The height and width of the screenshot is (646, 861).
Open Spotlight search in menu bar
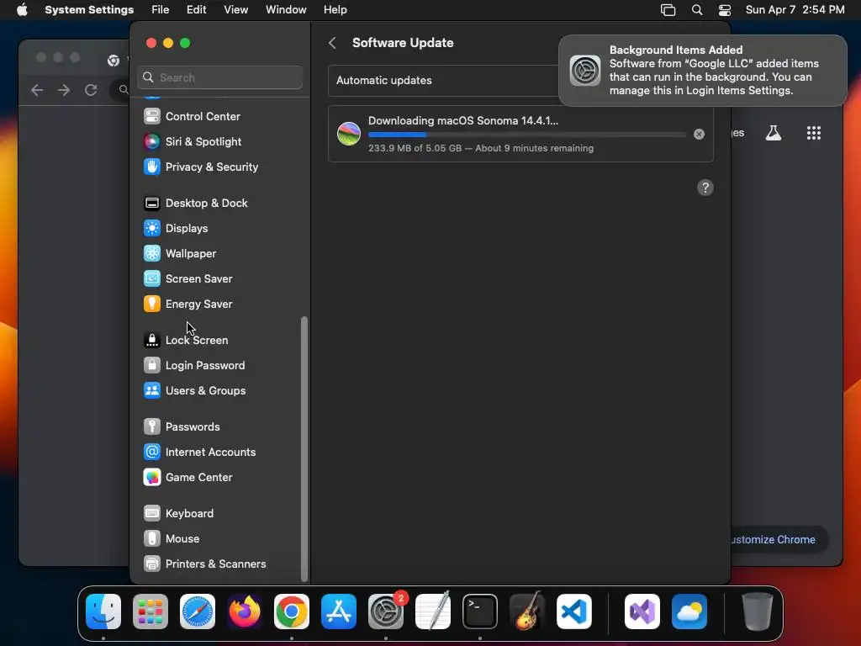click(x=697, y=10)
